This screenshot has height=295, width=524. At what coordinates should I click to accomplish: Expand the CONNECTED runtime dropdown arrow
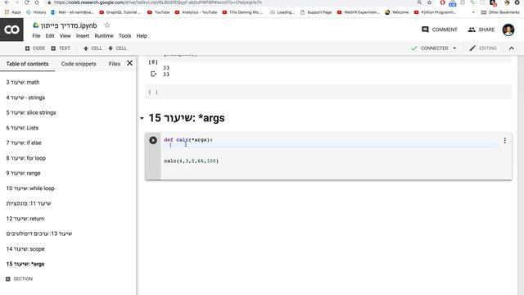(x=454, y=48)
